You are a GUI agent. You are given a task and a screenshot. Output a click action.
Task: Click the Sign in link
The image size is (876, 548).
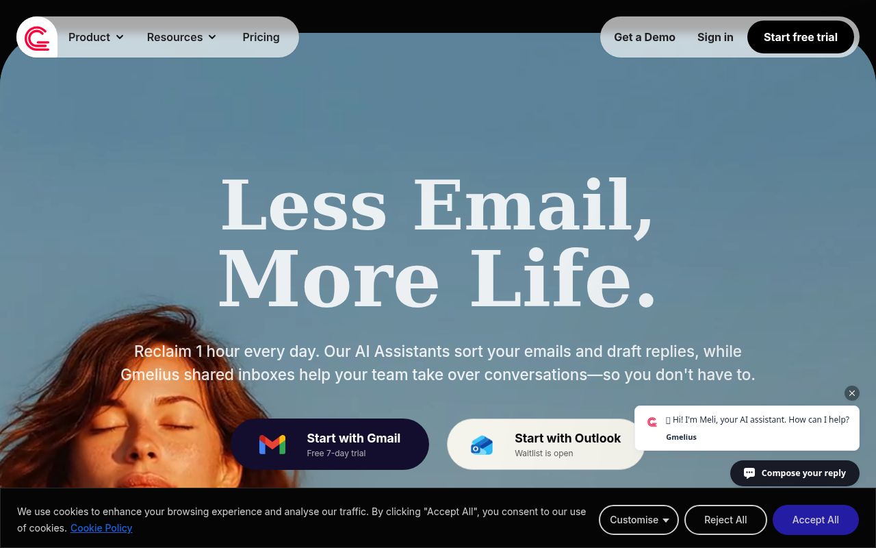(x=715, y=37)
